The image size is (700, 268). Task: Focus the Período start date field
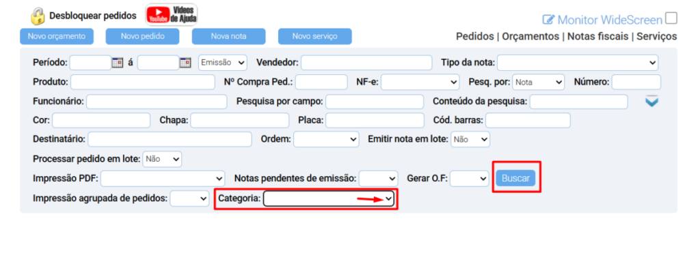point(90,63)
